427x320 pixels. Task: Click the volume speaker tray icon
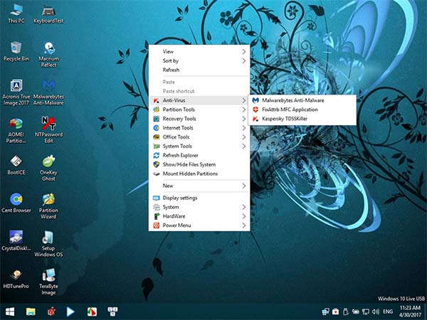point(376,312)
